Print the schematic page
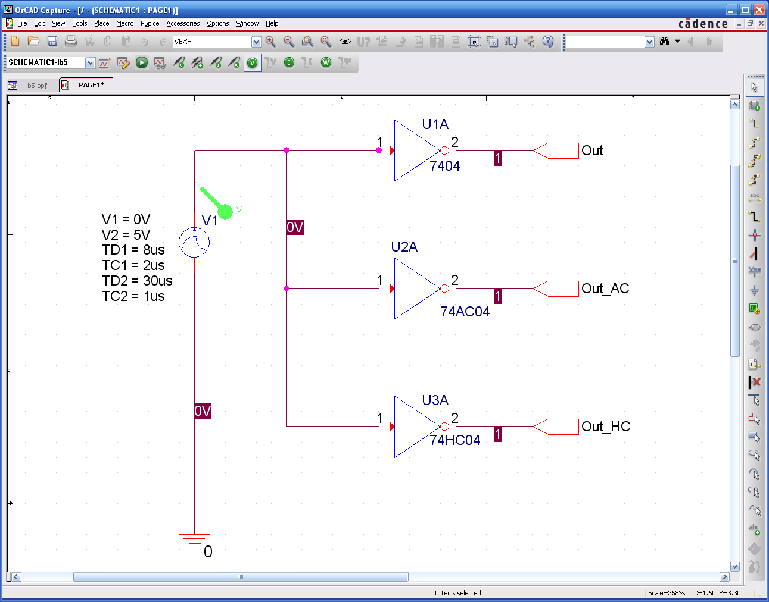Screen dimensions: 769x602 coord(71,41)
